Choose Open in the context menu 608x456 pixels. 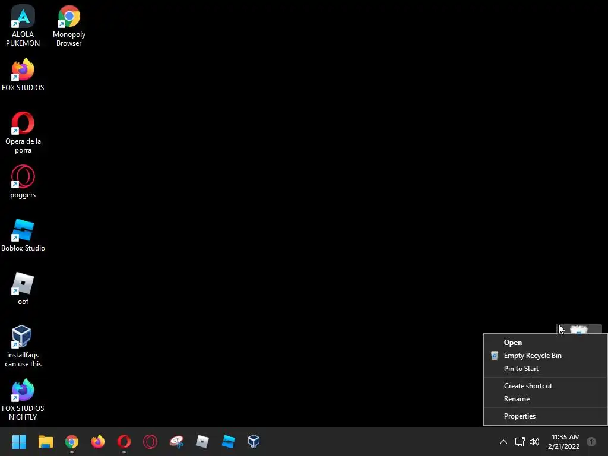click(x=545, y=343)
